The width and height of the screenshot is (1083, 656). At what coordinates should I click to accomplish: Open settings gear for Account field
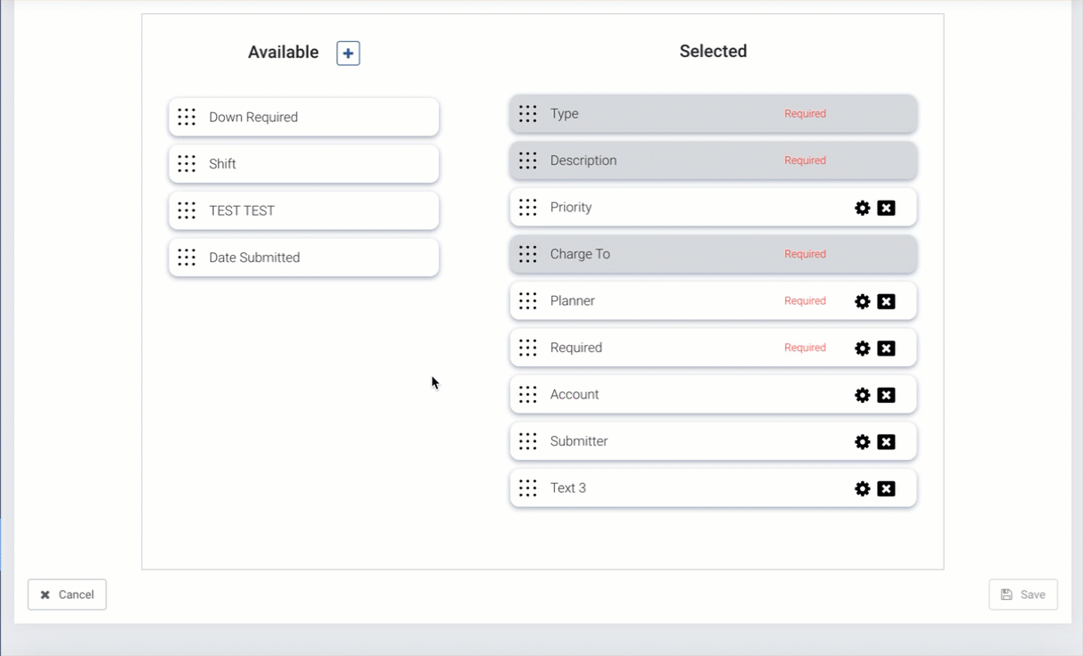[863, 395]
